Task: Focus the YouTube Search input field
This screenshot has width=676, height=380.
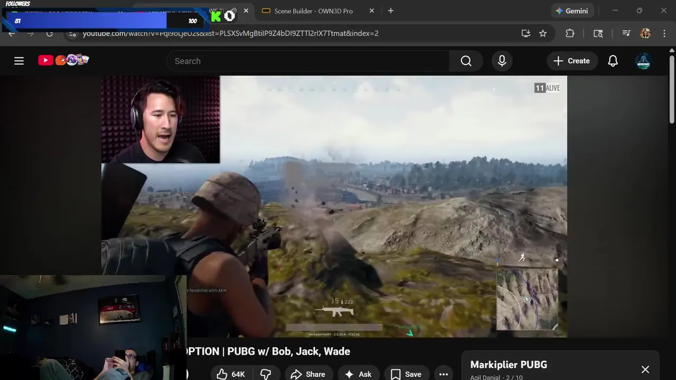Action: [x=308, y=61]
